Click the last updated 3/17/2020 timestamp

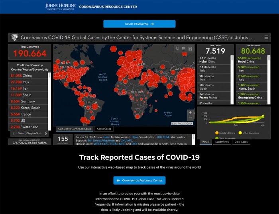(x=30, y=143)
